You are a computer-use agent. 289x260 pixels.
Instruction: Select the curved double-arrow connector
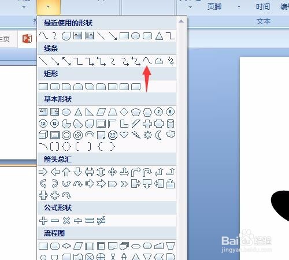click(136, 61)
